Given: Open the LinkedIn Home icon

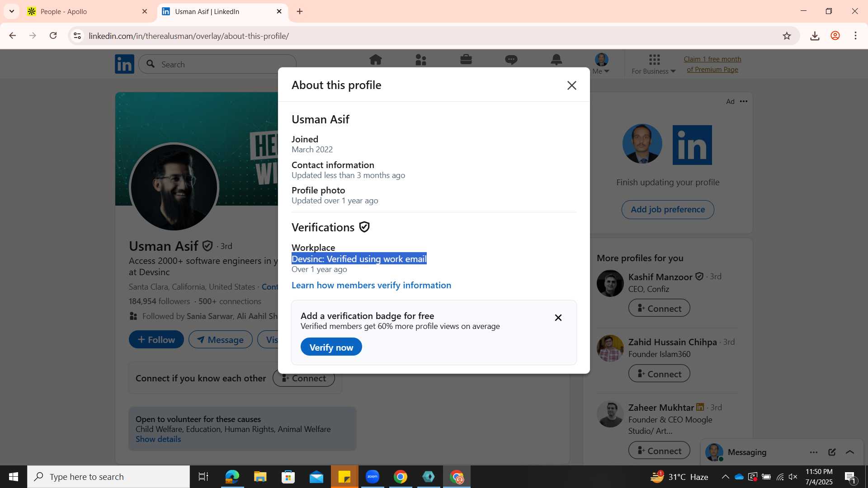Looking at the screenshot, I should [375, 60].
